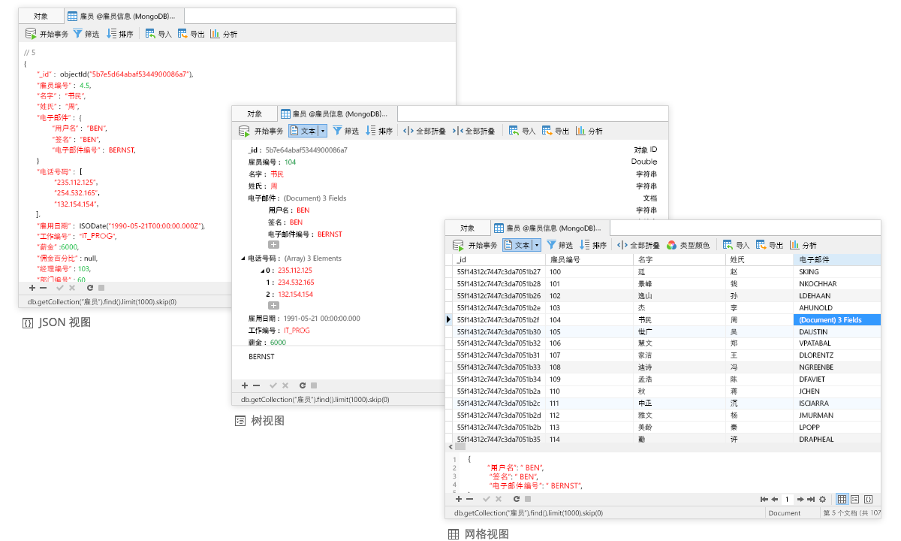Image resolution: width=901 pixels, height=541 pixels.
Task: Click 导入 icon in tree view toolbar
Action: pos(514,131)
